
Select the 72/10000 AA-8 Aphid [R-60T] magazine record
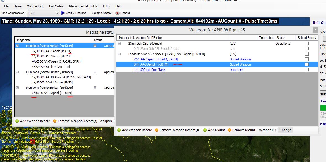[52, 51]
